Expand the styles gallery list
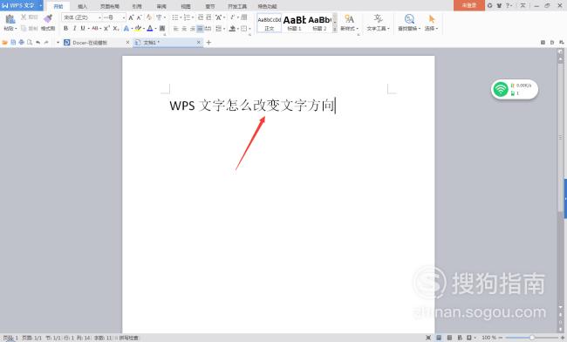Image resolution: width=567 pixels, height=342 pixels. [x=334, y=29]
